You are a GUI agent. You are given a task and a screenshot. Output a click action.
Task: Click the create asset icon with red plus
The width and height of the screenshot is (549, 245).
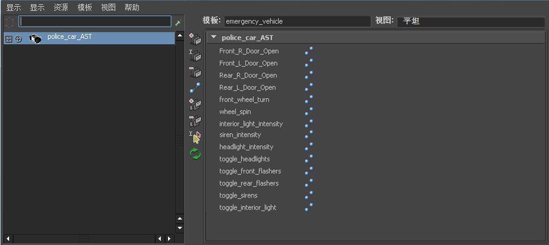195,39
